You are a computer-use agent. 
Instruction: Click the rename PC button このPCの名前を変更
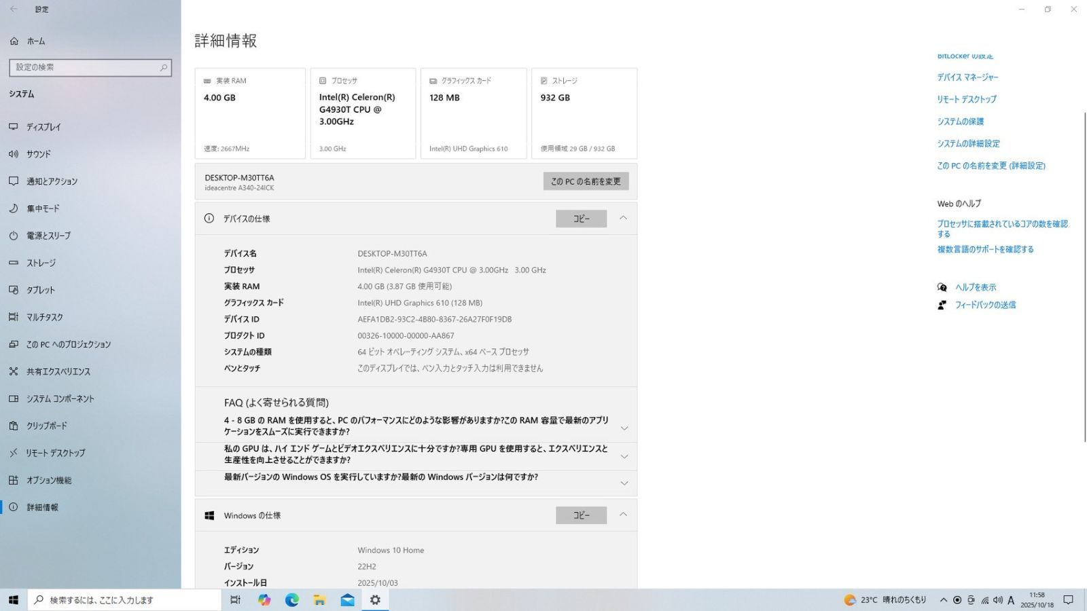[x=584, y=181]
